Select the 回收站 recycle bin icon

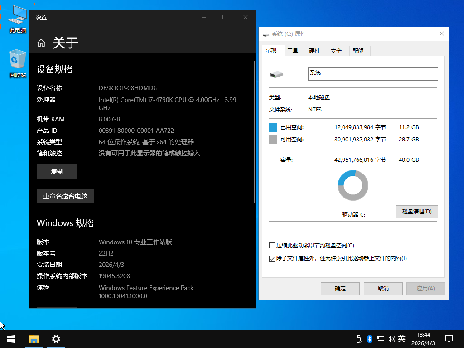point(18,63)
